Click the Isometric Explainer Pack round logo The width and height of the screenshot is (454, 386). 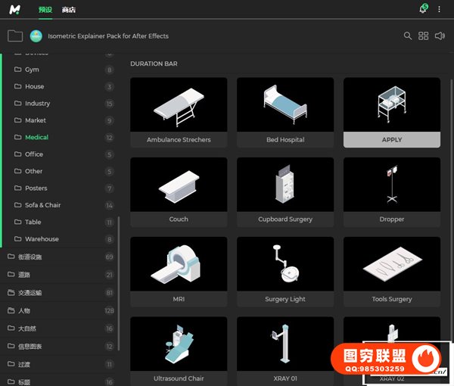pyautogui.click(x=36, y=36)
